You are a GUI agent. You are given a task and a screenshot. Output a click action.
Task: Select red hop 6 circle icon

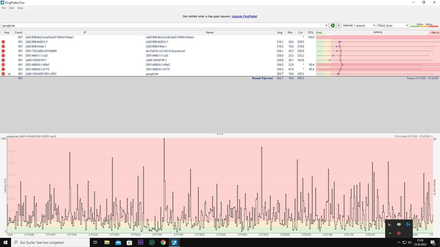3,60
